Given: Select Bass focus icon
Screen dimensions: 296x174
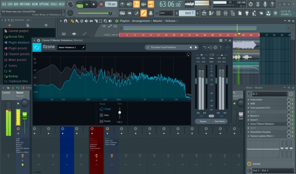Looking at the screenshot, I should click(x=101, y=115).
